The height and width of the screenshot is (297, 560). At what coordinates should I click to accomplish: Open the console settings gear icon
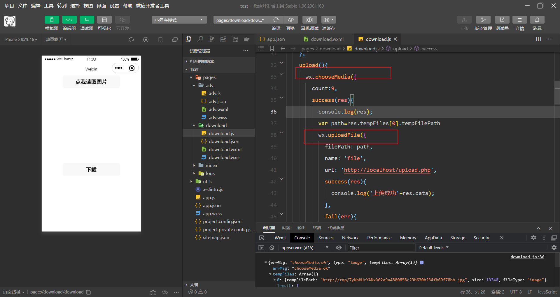(x=554, y=248)
